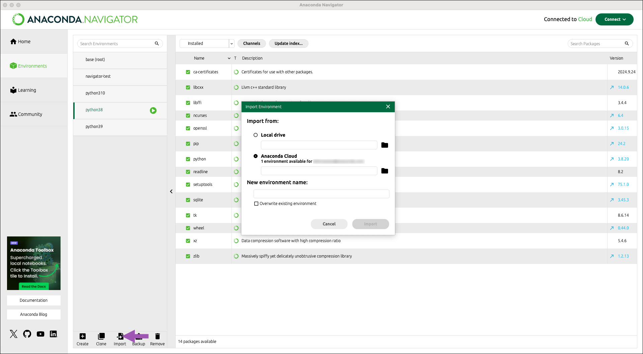The image size is (643, 354).
Task: Select the python39 environment
Action: pyautogui.click(x=120, y=127)
